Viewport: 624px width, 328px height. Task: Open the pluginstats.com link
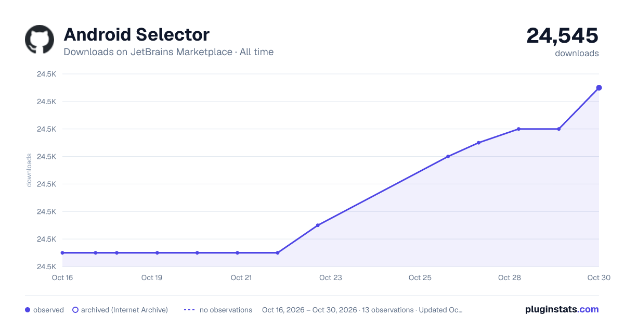[562, 309]
